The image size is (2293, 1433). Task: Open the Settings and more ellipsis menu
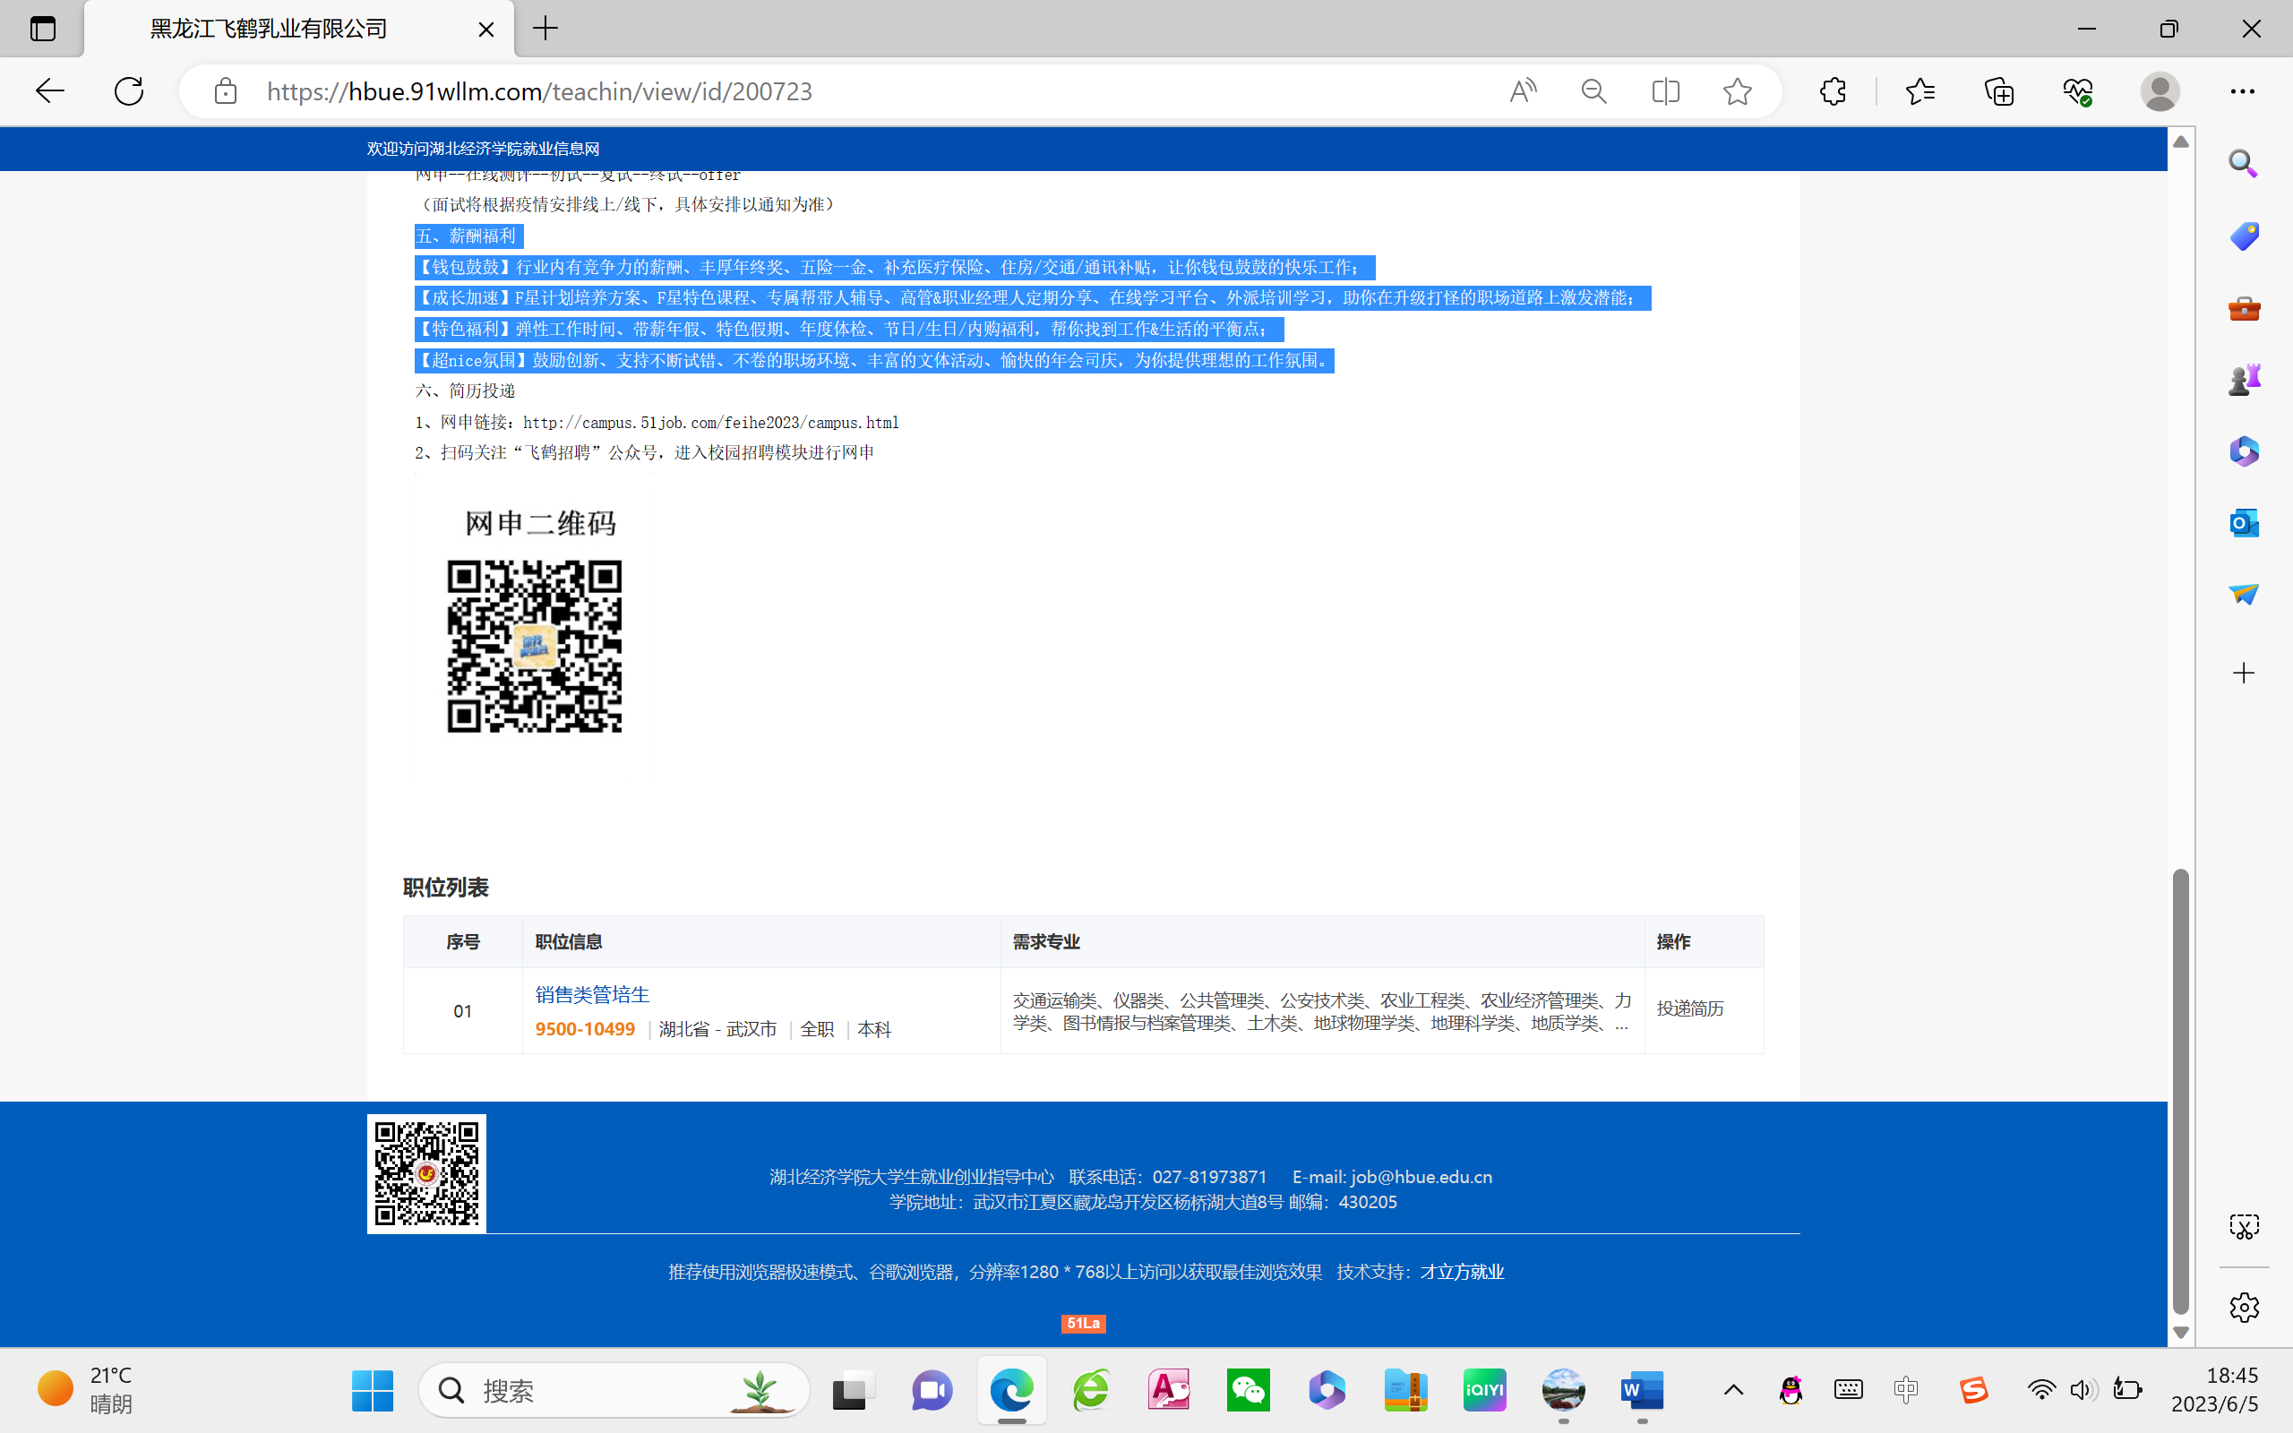pyautogui.click(x=2242, y=91)
